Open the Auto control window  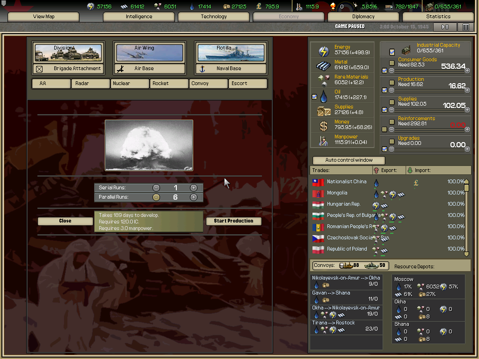coord(348,160)
